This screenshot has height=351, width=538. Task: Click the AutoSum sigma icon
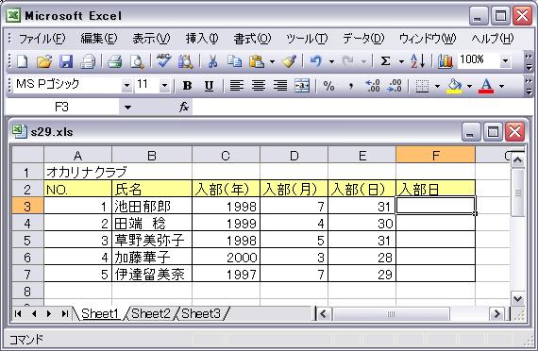pos(385,61)
